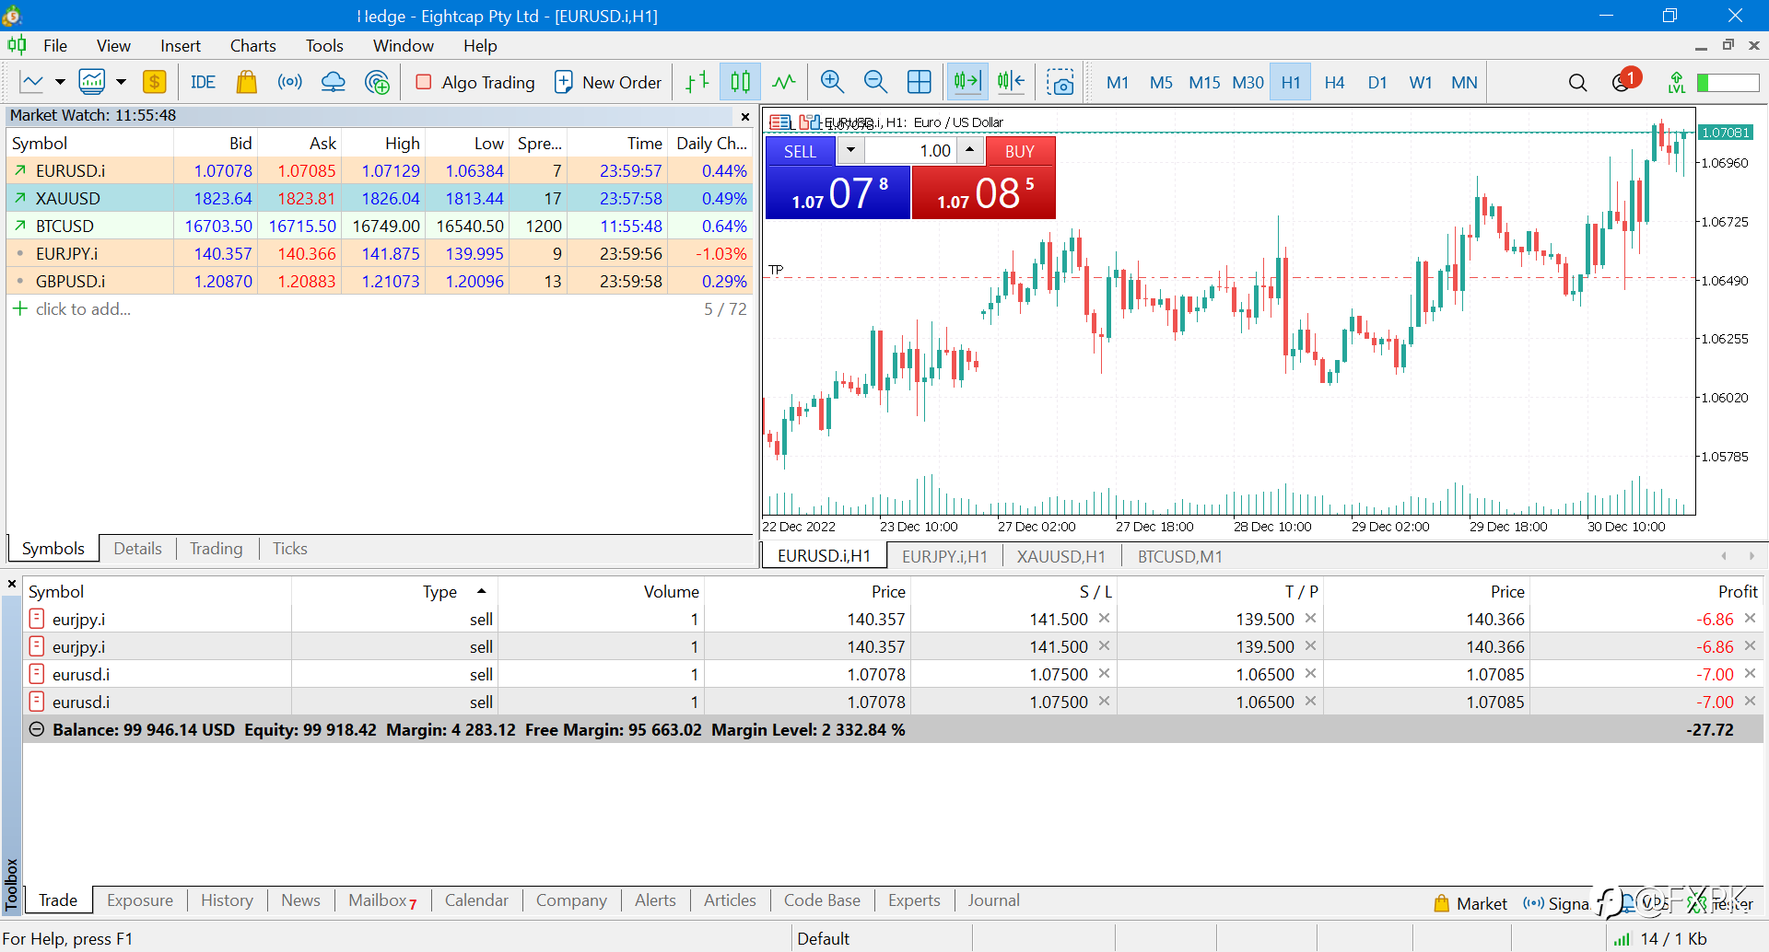Select the XAUUSD row in Market Watch
The image size is (1769, 952).
(380, 198)
